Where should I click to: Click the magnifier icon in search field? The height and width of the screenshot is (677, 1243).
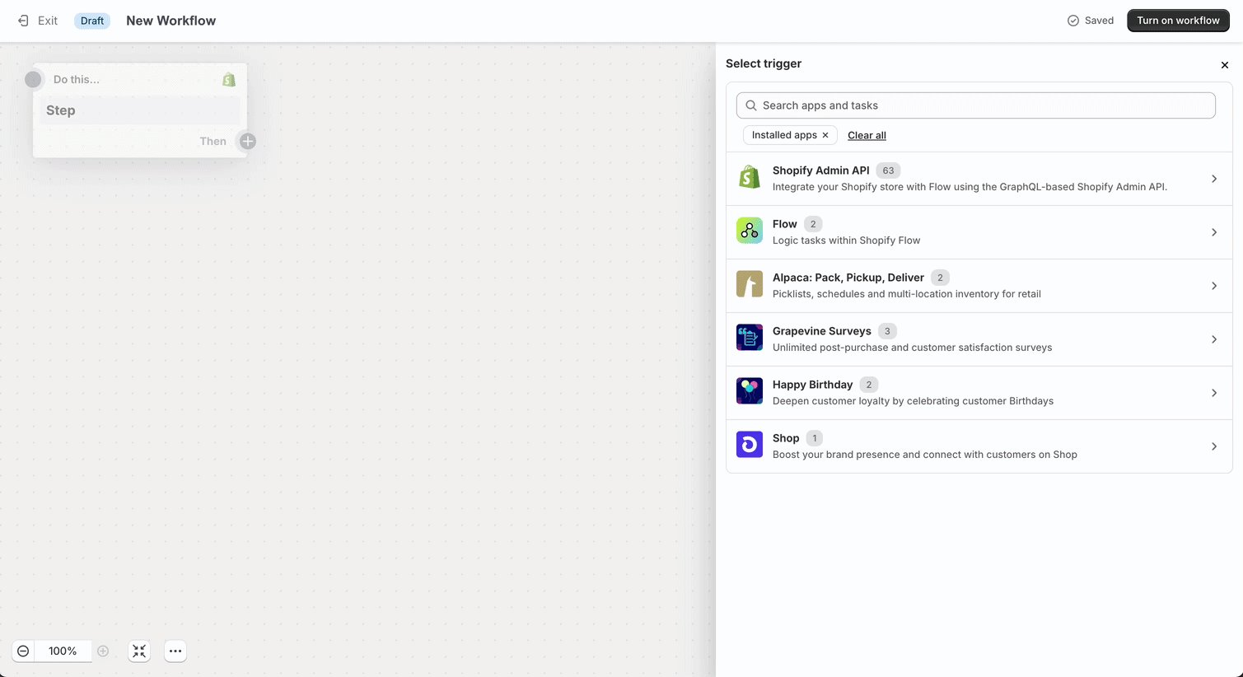751,105
